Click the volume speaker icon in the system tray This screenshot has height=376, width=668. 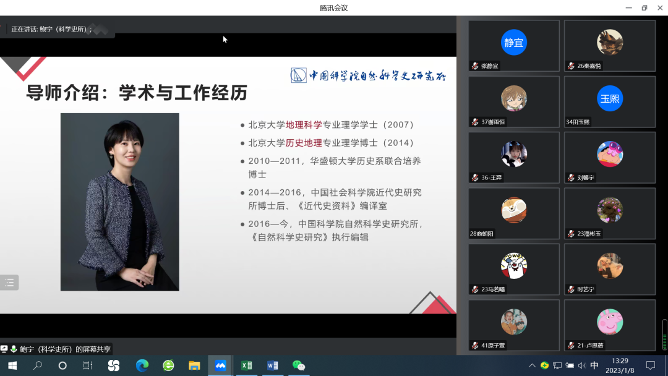583,365
